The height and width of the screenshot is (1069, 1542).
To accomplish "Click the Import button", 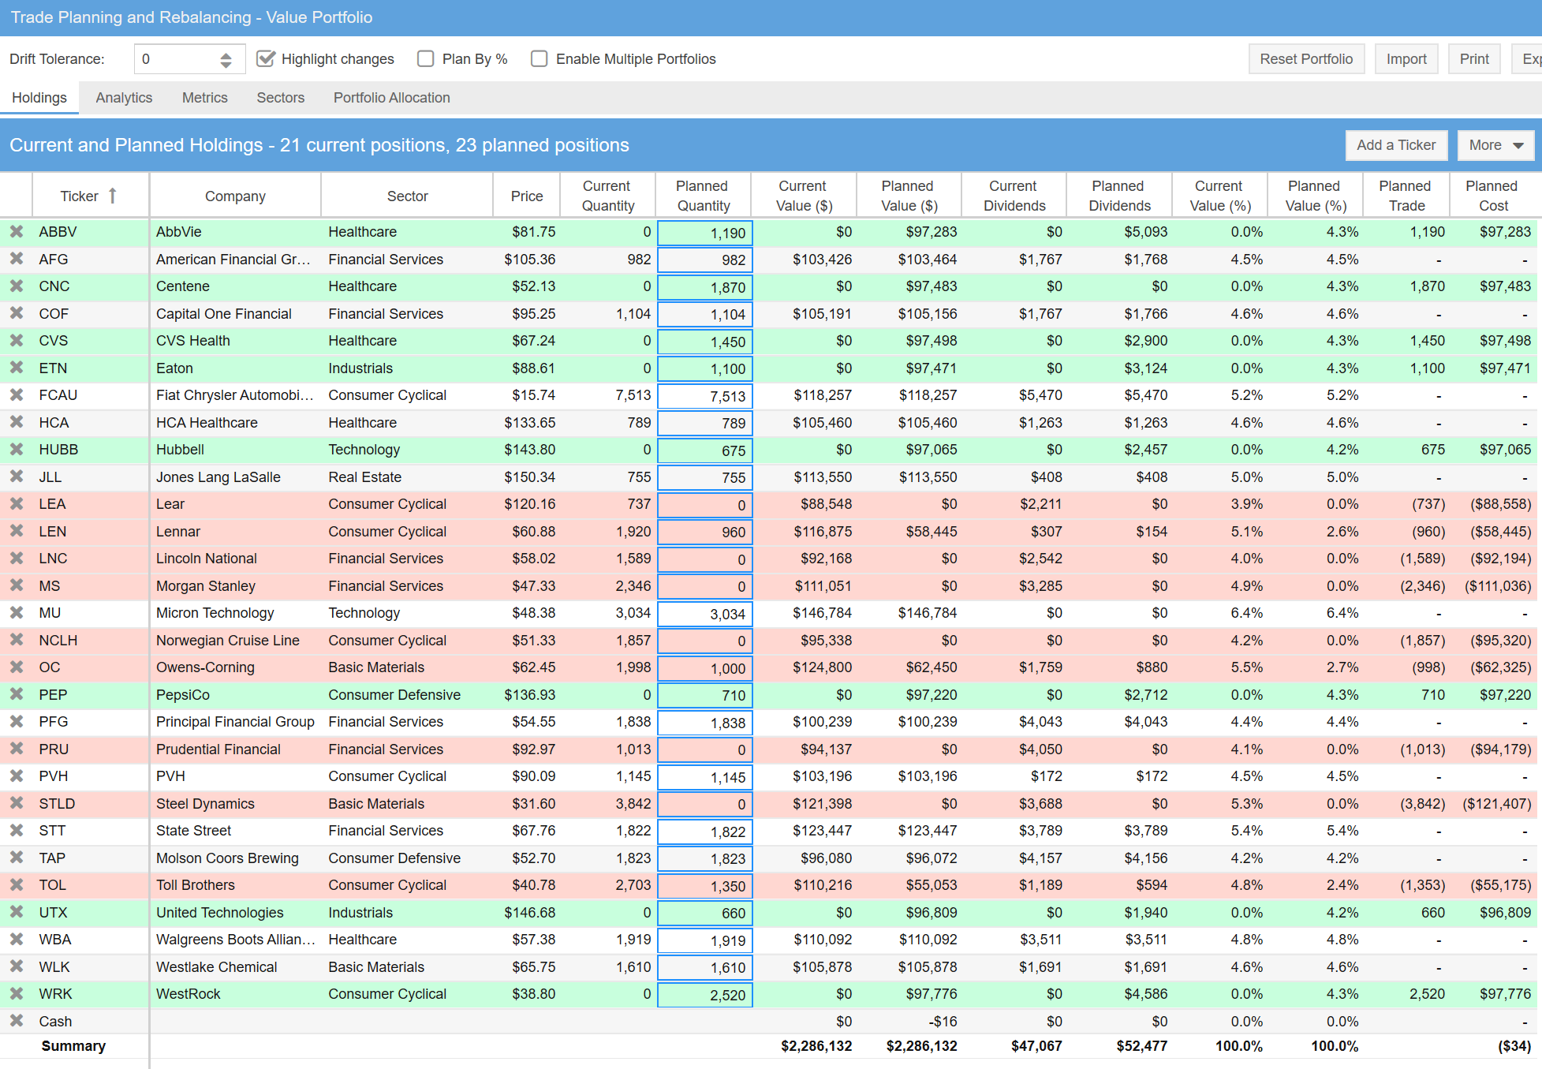I will [1406, 59].
